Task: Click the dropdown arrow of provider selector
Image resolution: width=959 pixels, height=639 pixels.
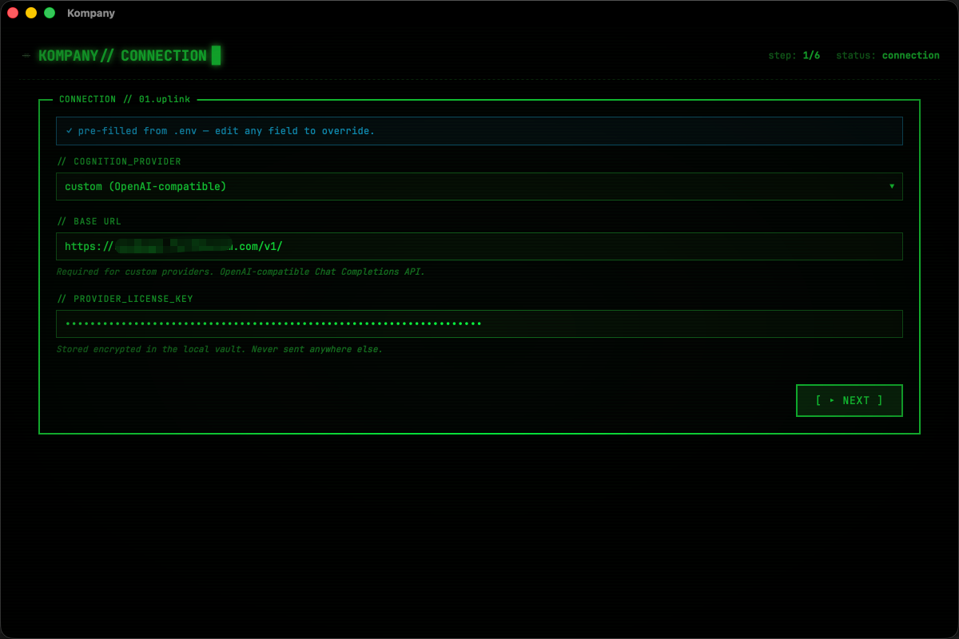Action: click(892, 186)
